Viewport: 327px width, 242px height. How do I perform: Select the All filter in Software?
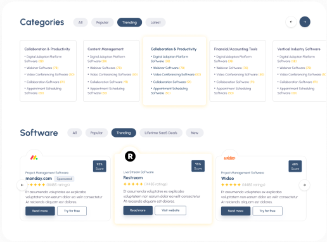pyautogui.click(x=75, y=133)
